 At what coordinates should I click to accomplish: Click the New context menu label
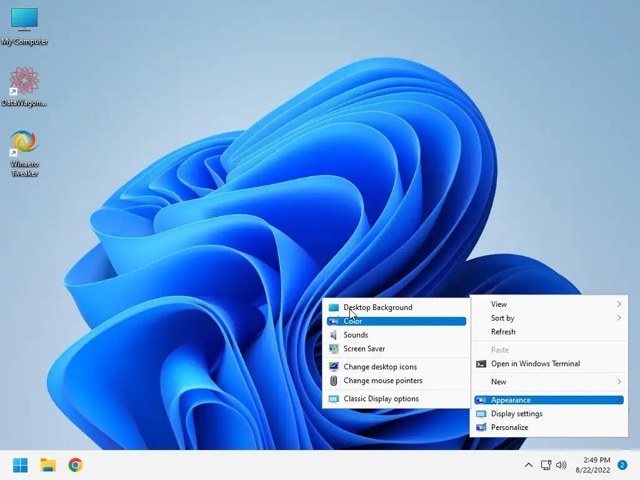click(498, 382)
